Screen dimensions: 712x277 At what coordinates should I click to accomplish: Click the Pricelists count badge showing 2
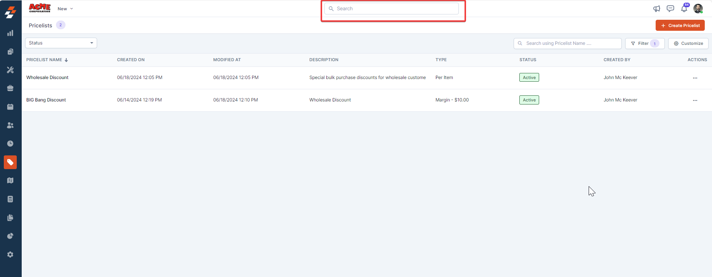coord(61,25)
